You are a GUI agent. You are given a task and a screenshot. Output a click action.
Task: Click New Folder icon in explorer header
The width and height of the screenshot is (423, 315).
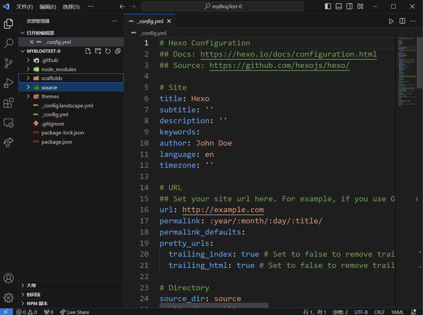(98, 51)
